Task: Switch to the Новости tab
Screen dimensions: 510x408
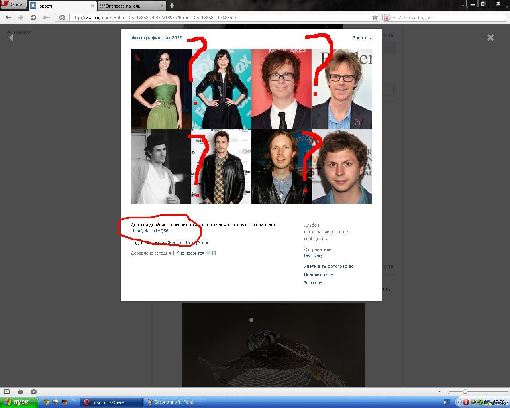Action: (63, 6)
